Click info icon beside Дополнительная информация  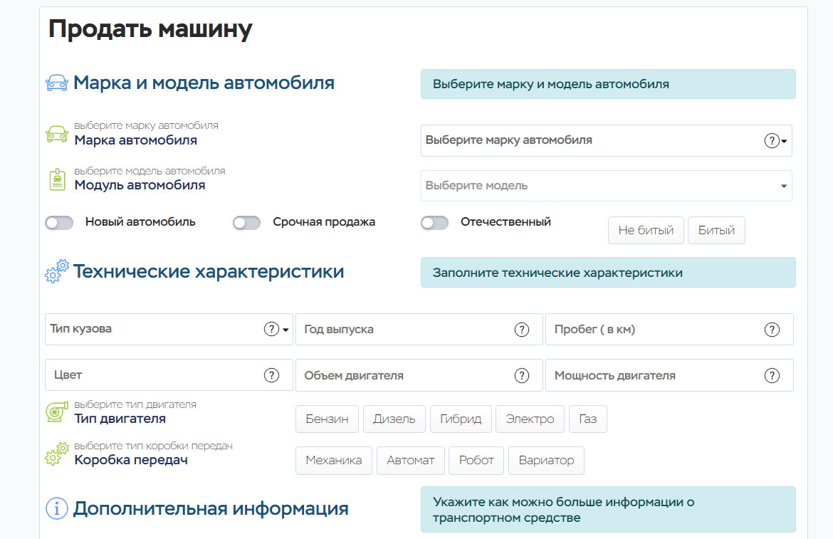click(57, 508)
